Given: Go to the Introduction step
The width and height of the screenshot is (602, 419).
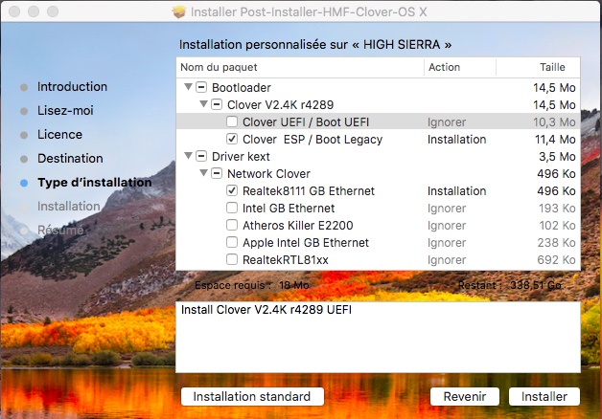Looking at the screenshot, I should coord(72,86).
